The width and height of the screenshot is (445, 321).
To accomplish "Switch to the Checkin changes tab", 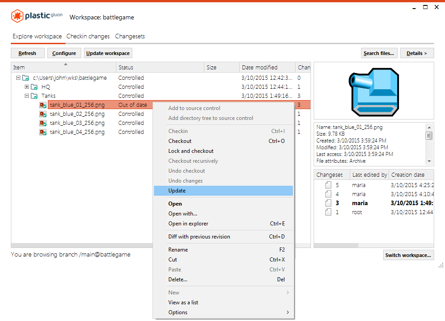I will click(x=88, y=37).
